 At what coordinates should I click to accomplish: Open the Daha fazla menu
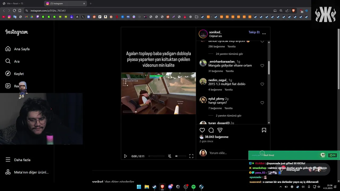coord(18,160)
